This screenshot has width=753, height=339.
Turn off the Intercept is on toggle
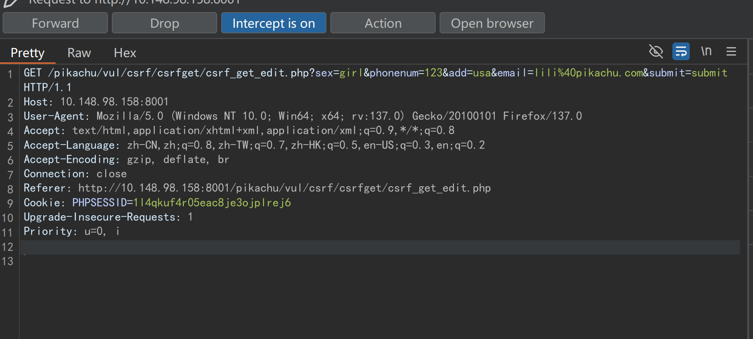tap(274, 23)
